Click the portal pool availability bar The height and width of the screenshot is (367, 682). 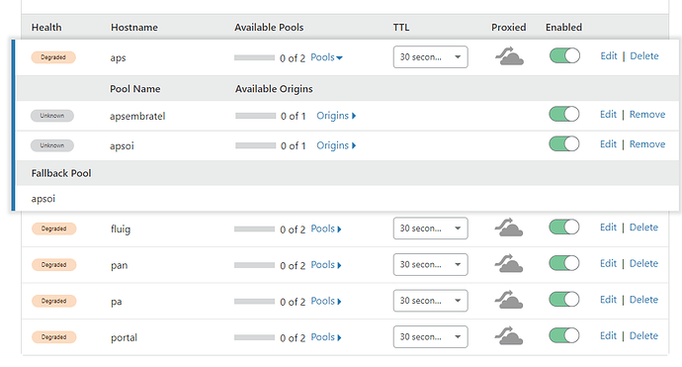[254, 337]
